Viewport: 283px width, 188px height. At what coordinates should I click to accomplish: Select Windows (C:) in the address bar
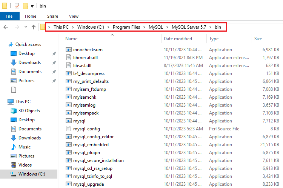click(x=91, y=27)
